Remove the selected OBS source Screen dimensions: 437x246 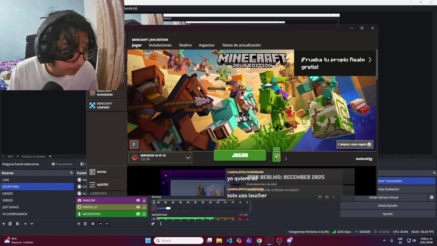point(85,224)
